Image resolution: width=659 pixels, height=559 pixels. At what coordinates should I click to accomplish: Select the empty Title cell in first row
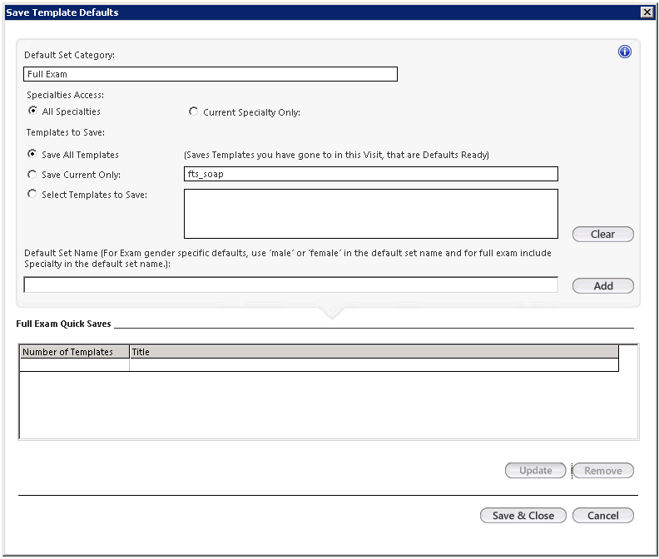374,365
